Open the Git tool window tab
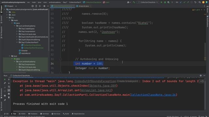The height and width of the screenshot is (117, 209). pyautogui.click(x=6, y=114)
